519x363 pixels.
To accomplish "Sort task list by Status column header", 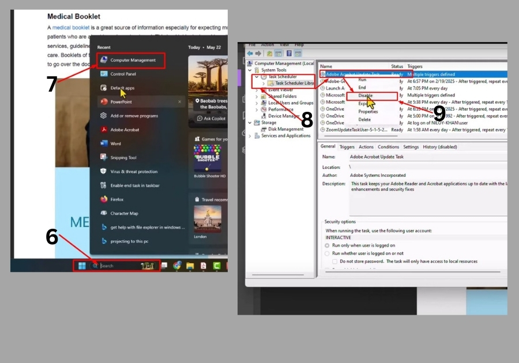I will click(397, 66).
